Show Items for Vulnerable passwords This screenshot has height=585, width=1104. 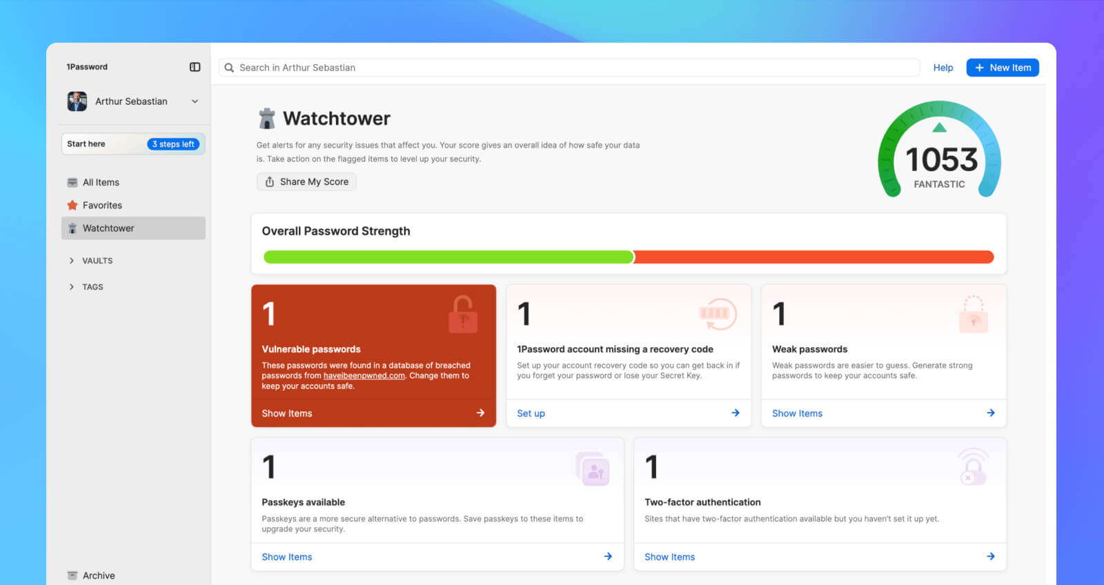pos(287,413)
